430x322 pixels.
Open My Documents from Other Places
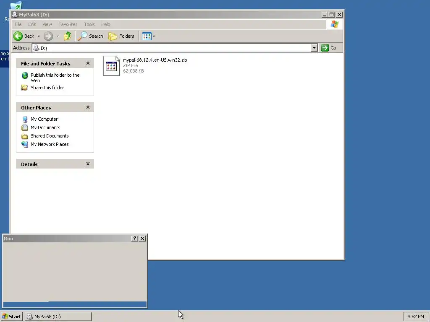click(45, 127)
